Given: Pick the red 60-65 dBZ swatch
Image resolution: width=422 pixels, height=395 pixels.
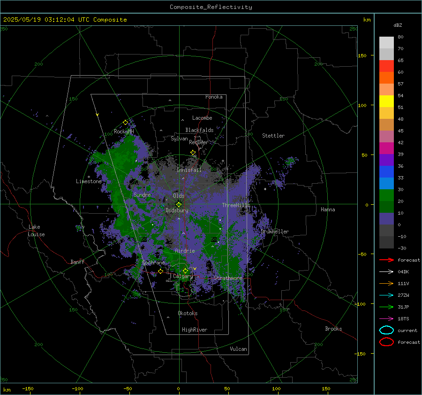Looking at the screenshot, I should [x=386, y=66].
